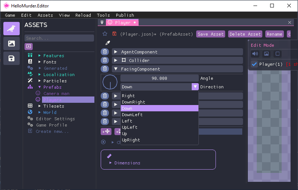Toggle the image icon in Edit Mode

point(266,54)
